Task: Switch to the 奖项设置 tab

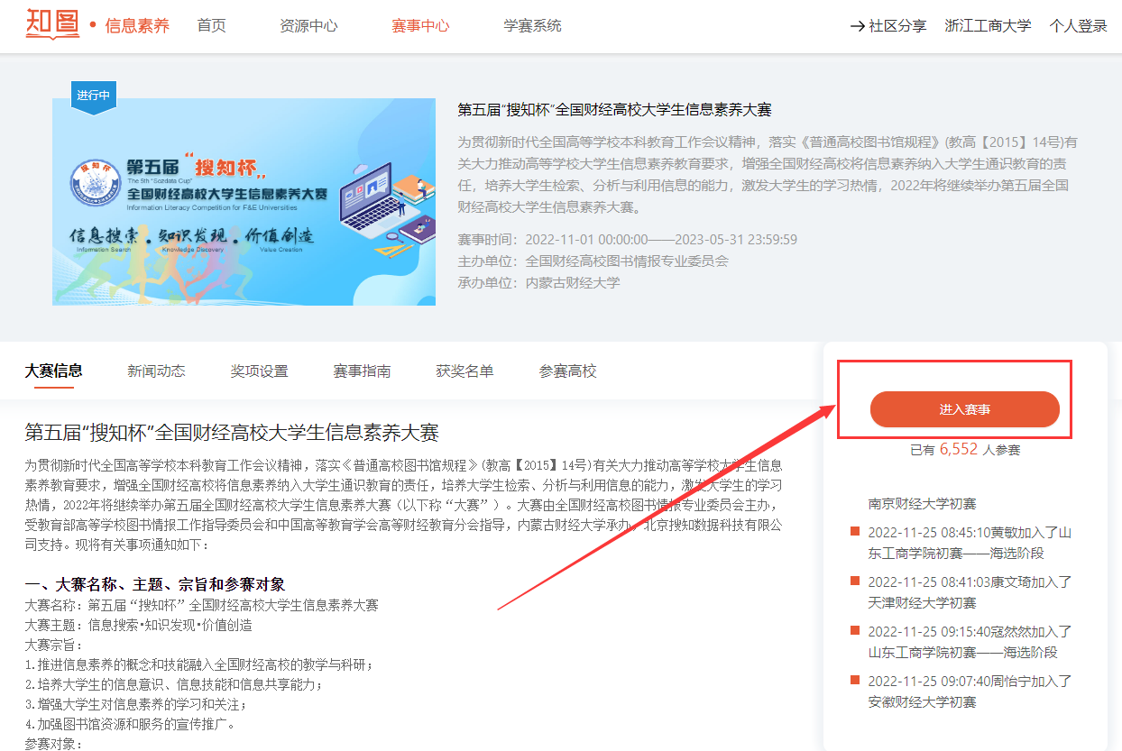Action: pos(259,371)
